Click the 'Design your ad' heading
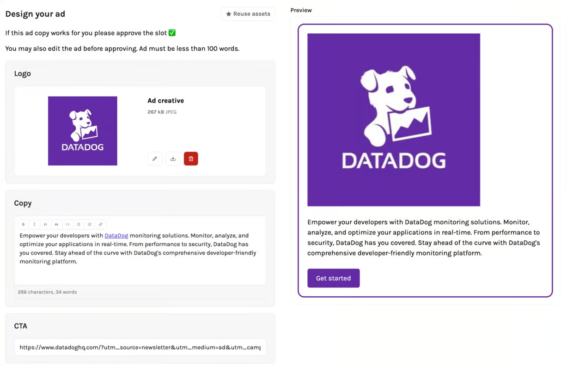Screen dimensions: 567x366 (x=35, y=14)
